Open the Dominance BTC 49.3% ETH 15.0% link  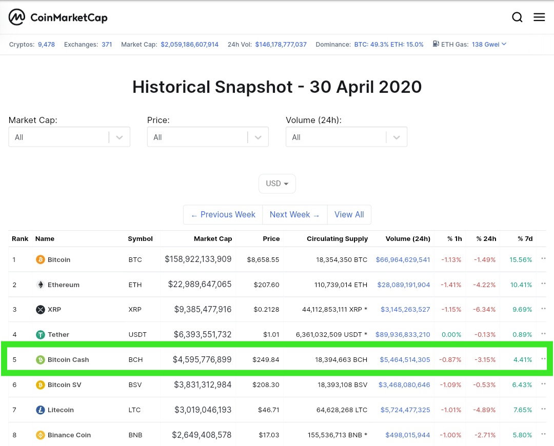tap(389, 45)
